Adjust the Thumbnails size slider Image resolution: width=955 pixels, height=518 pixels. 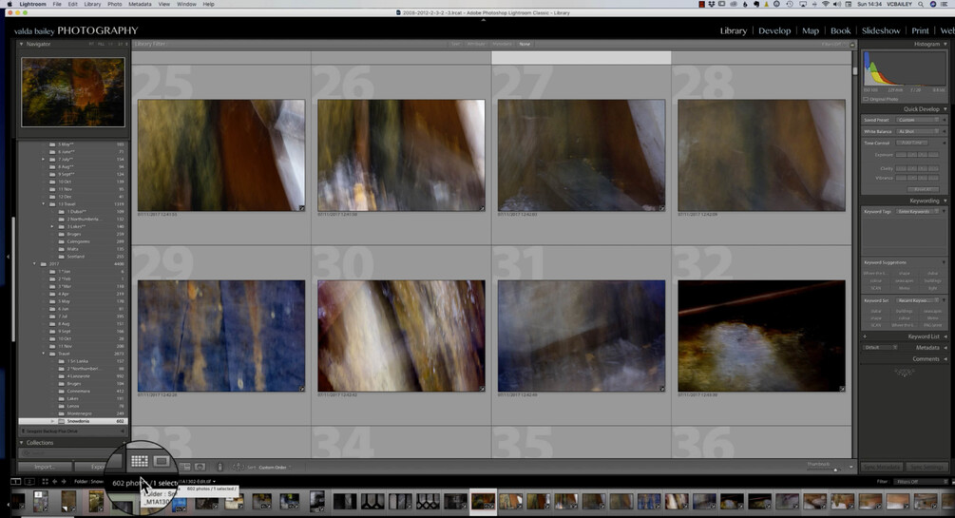click(x=826, y=470)
